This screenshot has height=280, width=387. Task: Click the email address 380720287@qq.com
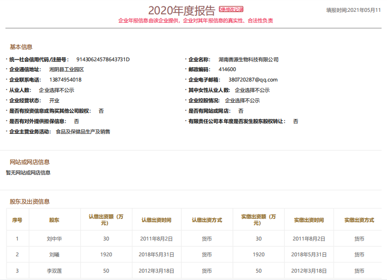pos(253,80)
